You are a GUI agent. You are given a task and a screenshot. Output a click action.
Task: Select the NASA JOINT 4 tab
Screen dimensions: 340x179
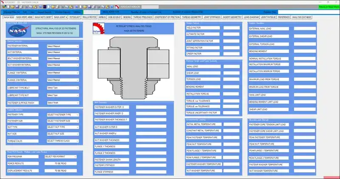(x=60, y=17)
